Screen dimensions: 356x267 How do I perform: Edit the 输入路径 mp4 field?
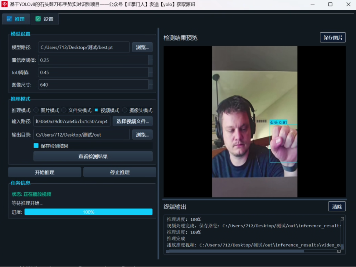click(x=72, y=121)
